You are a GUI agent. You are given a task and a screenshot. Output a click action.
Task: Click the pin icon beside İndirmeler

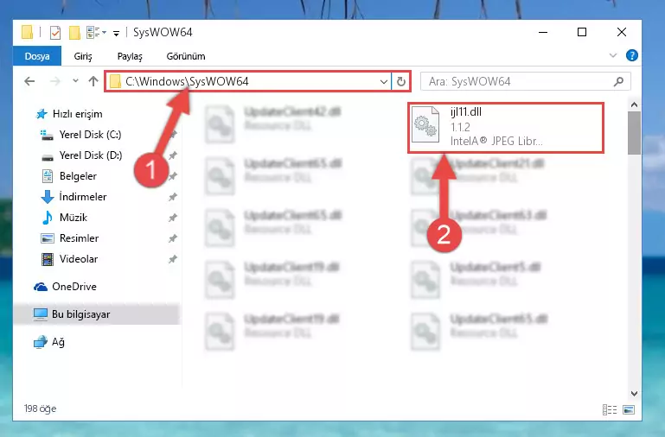point(173,197)
